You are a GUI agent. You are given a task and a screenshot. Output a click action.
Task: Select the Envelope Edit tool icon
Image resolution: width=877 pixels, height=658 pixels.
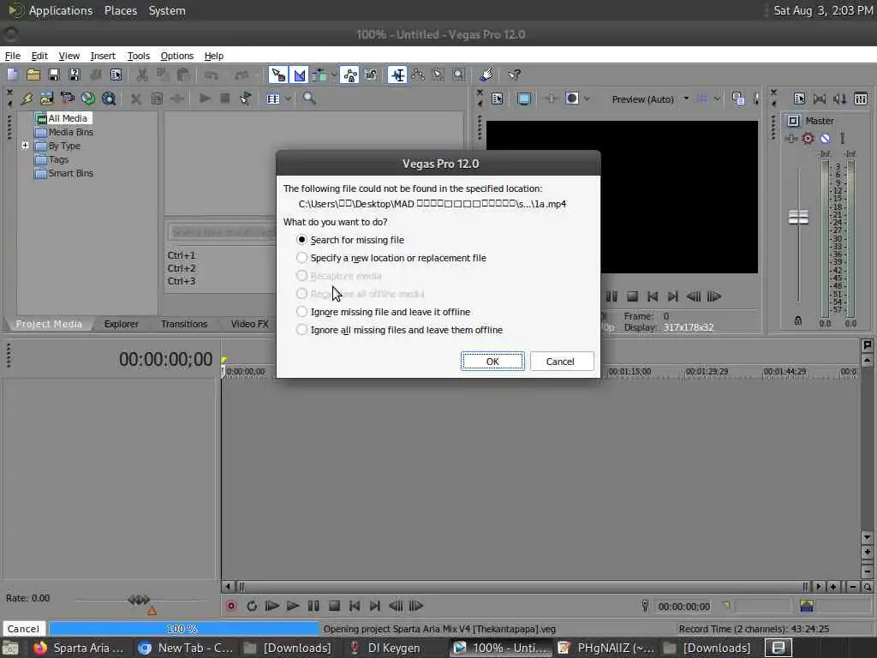point(418,75)
